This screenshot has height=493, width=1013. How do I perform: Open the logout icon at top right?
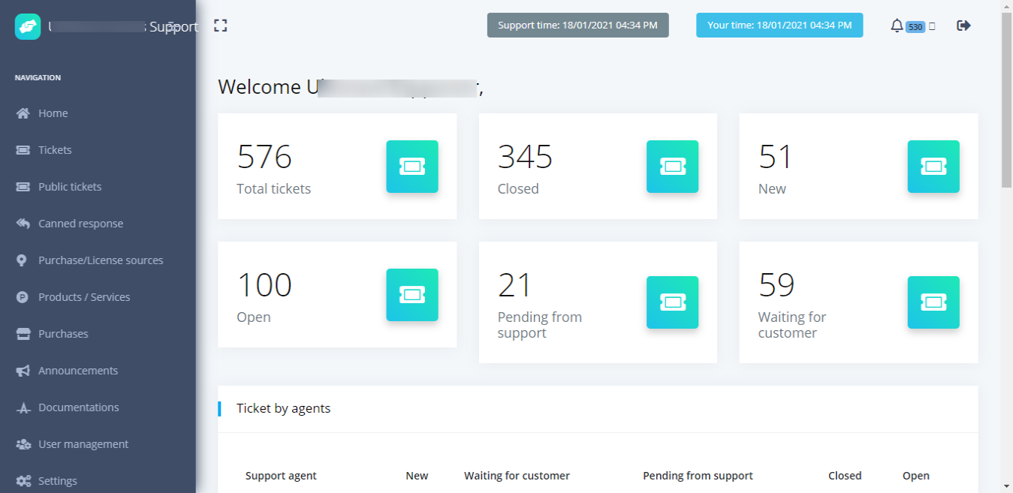pyautogui.click(x=963, y=25)
